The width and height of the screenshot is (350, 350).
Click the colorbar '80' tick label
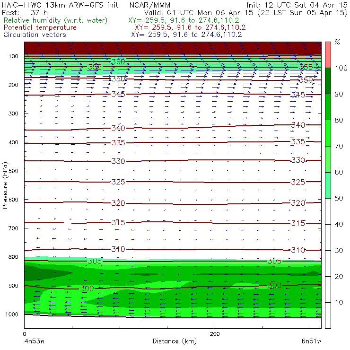[x=339, y=120]
